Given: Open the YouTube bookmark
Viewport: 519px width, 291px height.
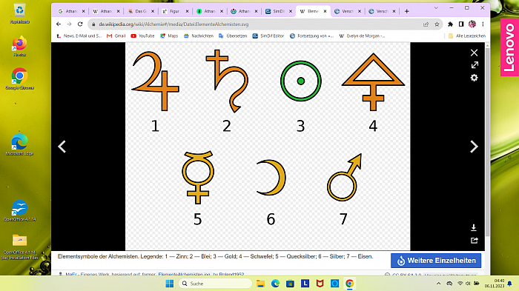Looking at the screenshot, I should point(142,36).
